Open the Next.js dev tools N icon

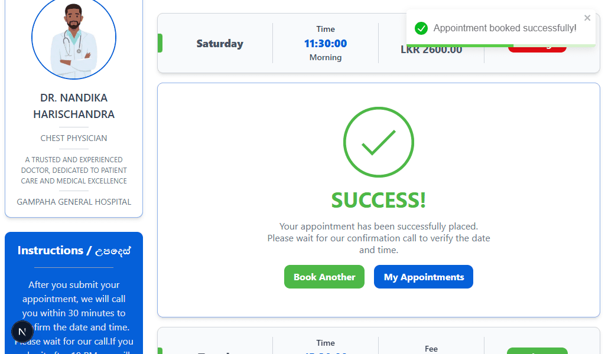click(22, 331)
